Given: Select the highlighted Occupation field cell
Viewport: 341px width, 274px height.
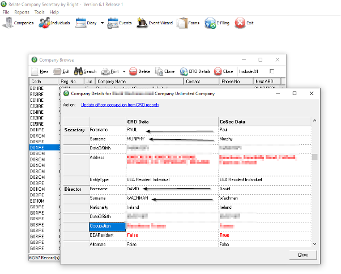Looking at the screenshot, I should 108,226.
